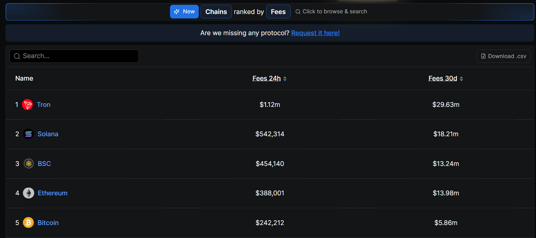
Task: Open the Fees metric selector
Action: point(278,12)
